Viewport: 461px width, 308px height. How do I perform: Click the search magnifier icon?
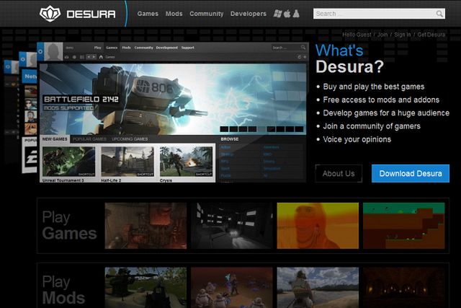[x=439, y=14]
